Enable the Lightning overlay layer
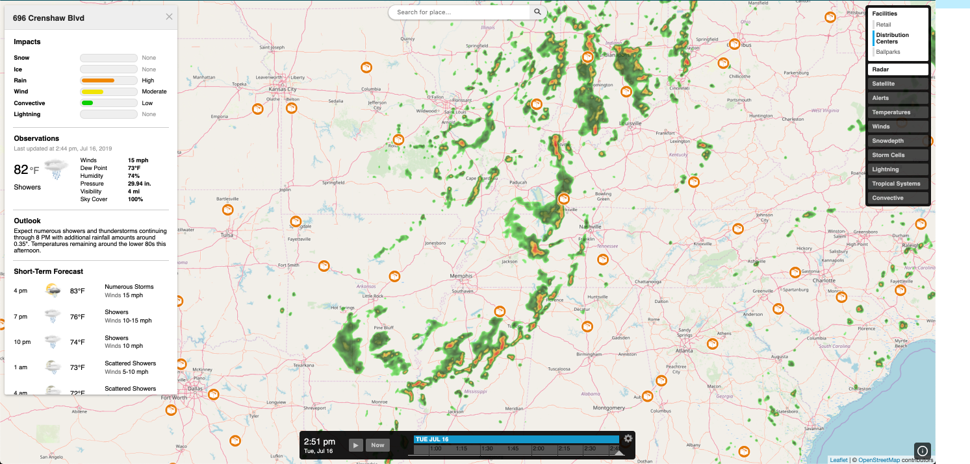Viewport: 970px width, 464px height. tap(897, 169)
